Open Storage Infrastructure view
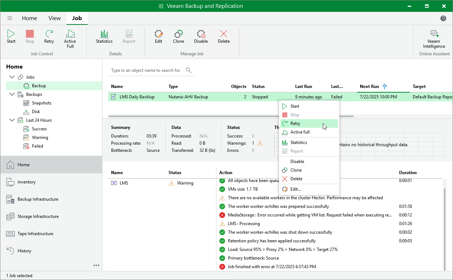Image resolution: width=453 pixels, height=280 pixels. [51, 216]
